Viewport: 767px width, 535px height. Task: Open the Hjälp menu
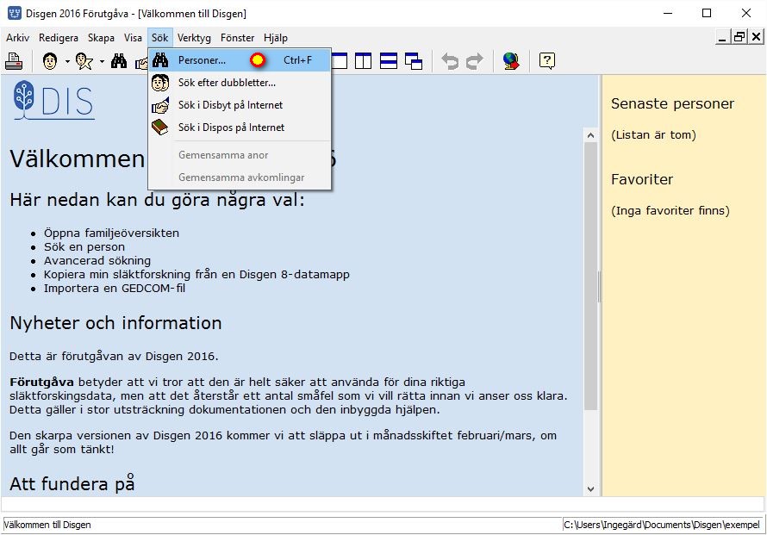[276, 38]
